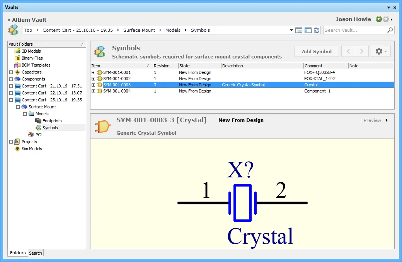This screenshot has width=402, height=262.
Task: Open the breadcrumb path history dropdown
Action: (x=291, y=30)
